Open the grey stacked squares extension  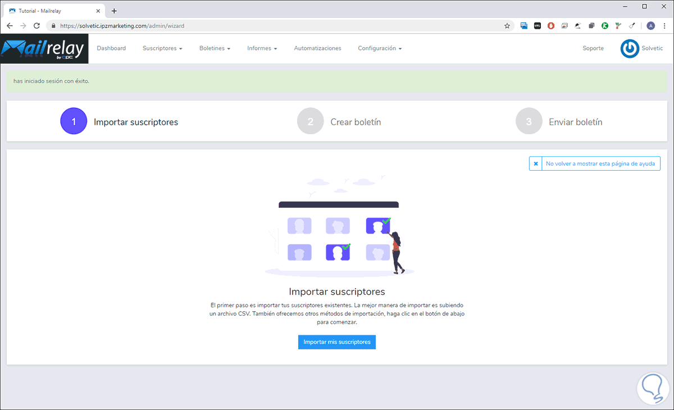[591, 26]
